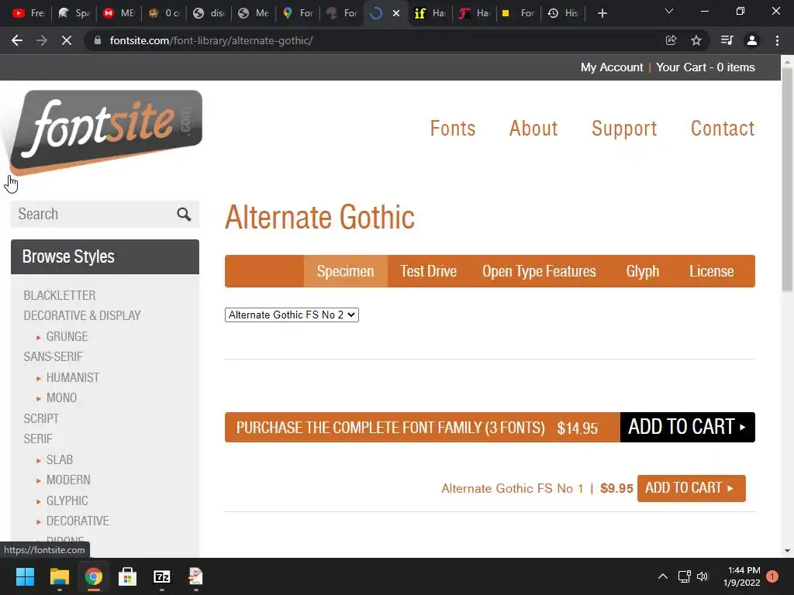Open the Glyph tab
This screenshot has height=595, width=794.
click(x=643, y=271)
